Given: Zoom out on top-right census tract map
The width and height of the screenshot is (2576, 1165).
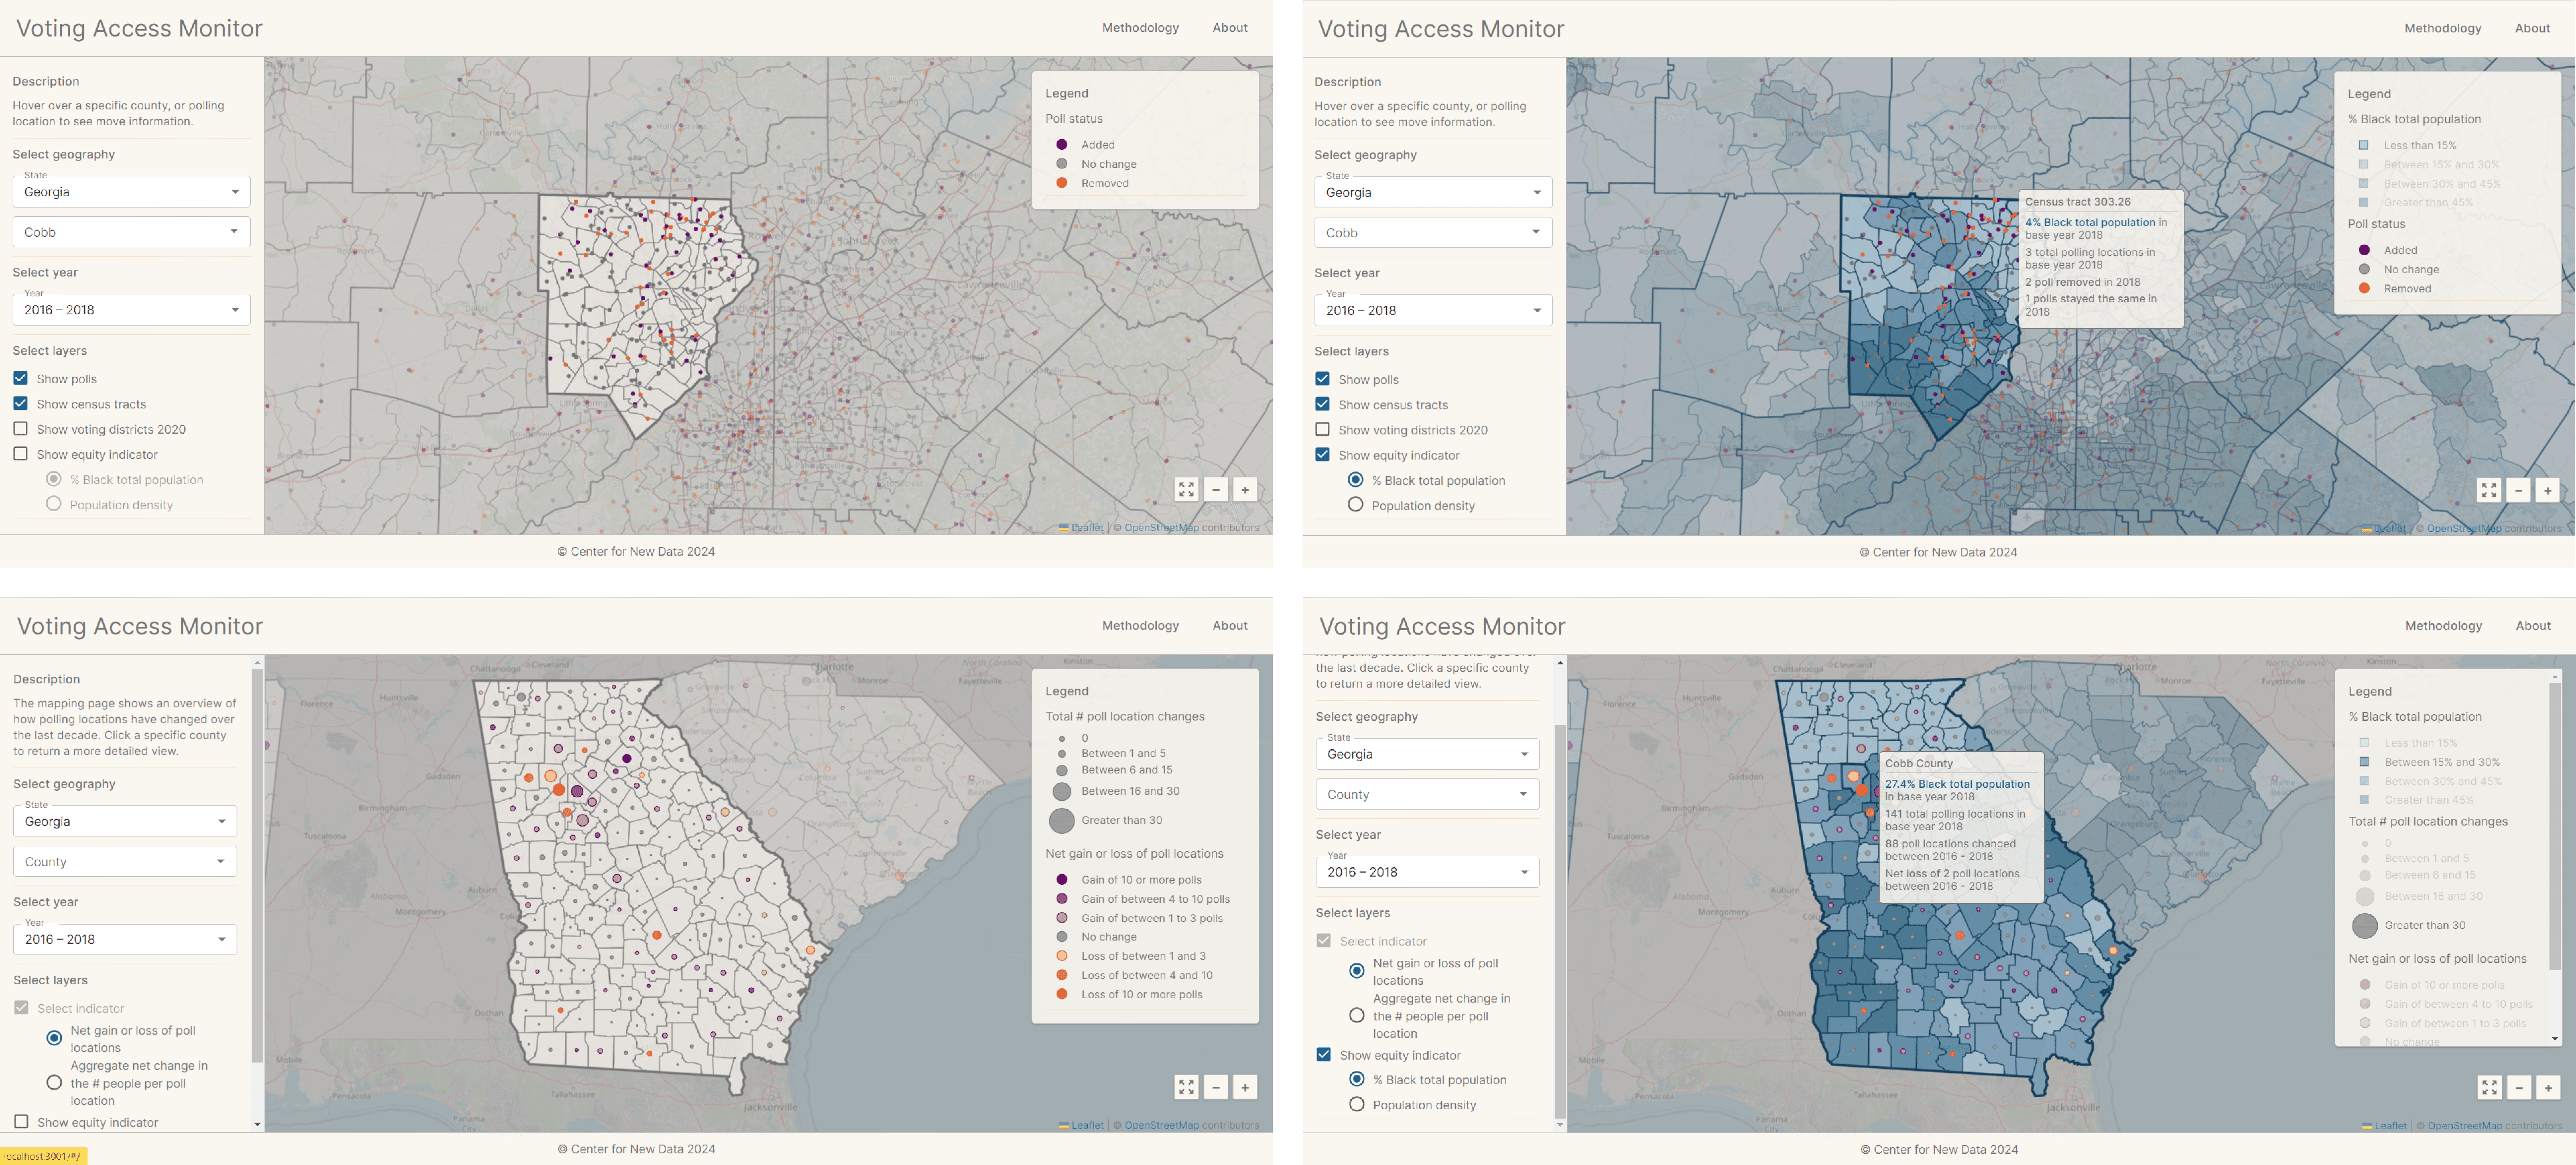Looking at the screenshot, I should [x=2518, y=490].
